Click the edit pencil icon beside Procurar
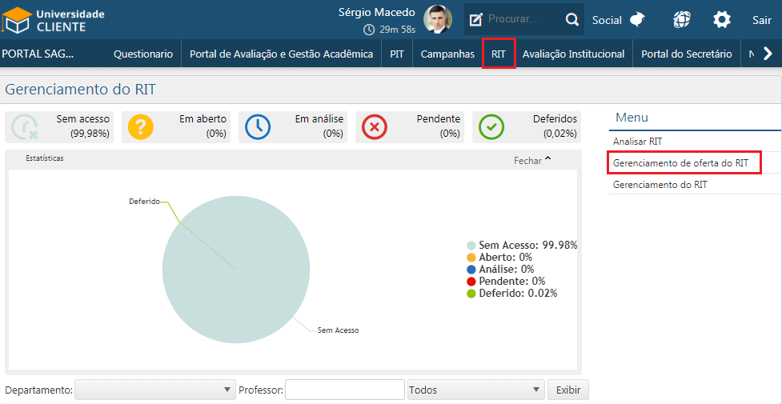Image resolution: width=782 pixels, height=404 pixels. [476, 19]
